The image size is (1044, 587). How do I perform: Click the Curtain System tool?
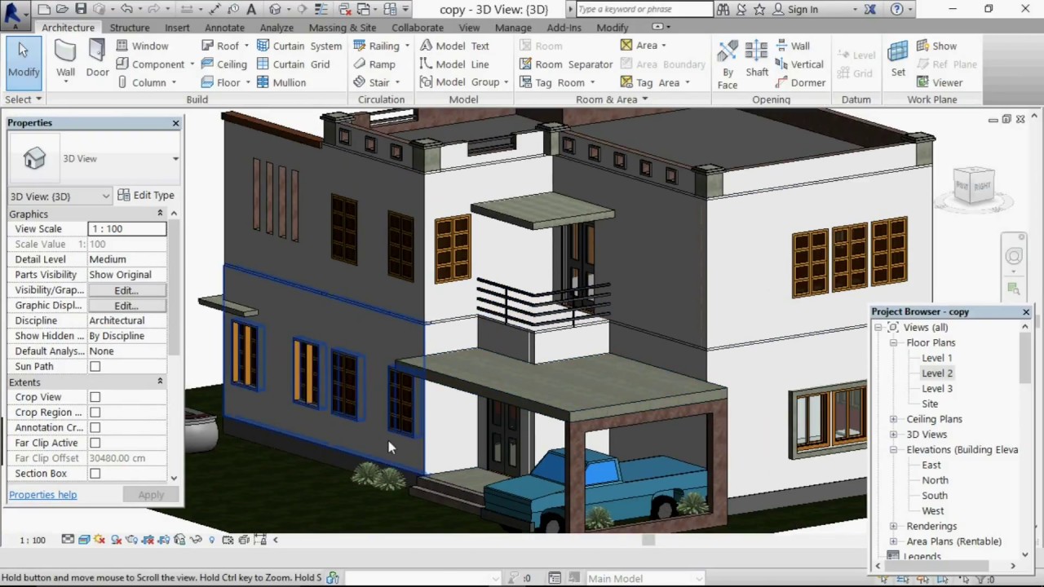pyautogui.click(x=299, y=46)
